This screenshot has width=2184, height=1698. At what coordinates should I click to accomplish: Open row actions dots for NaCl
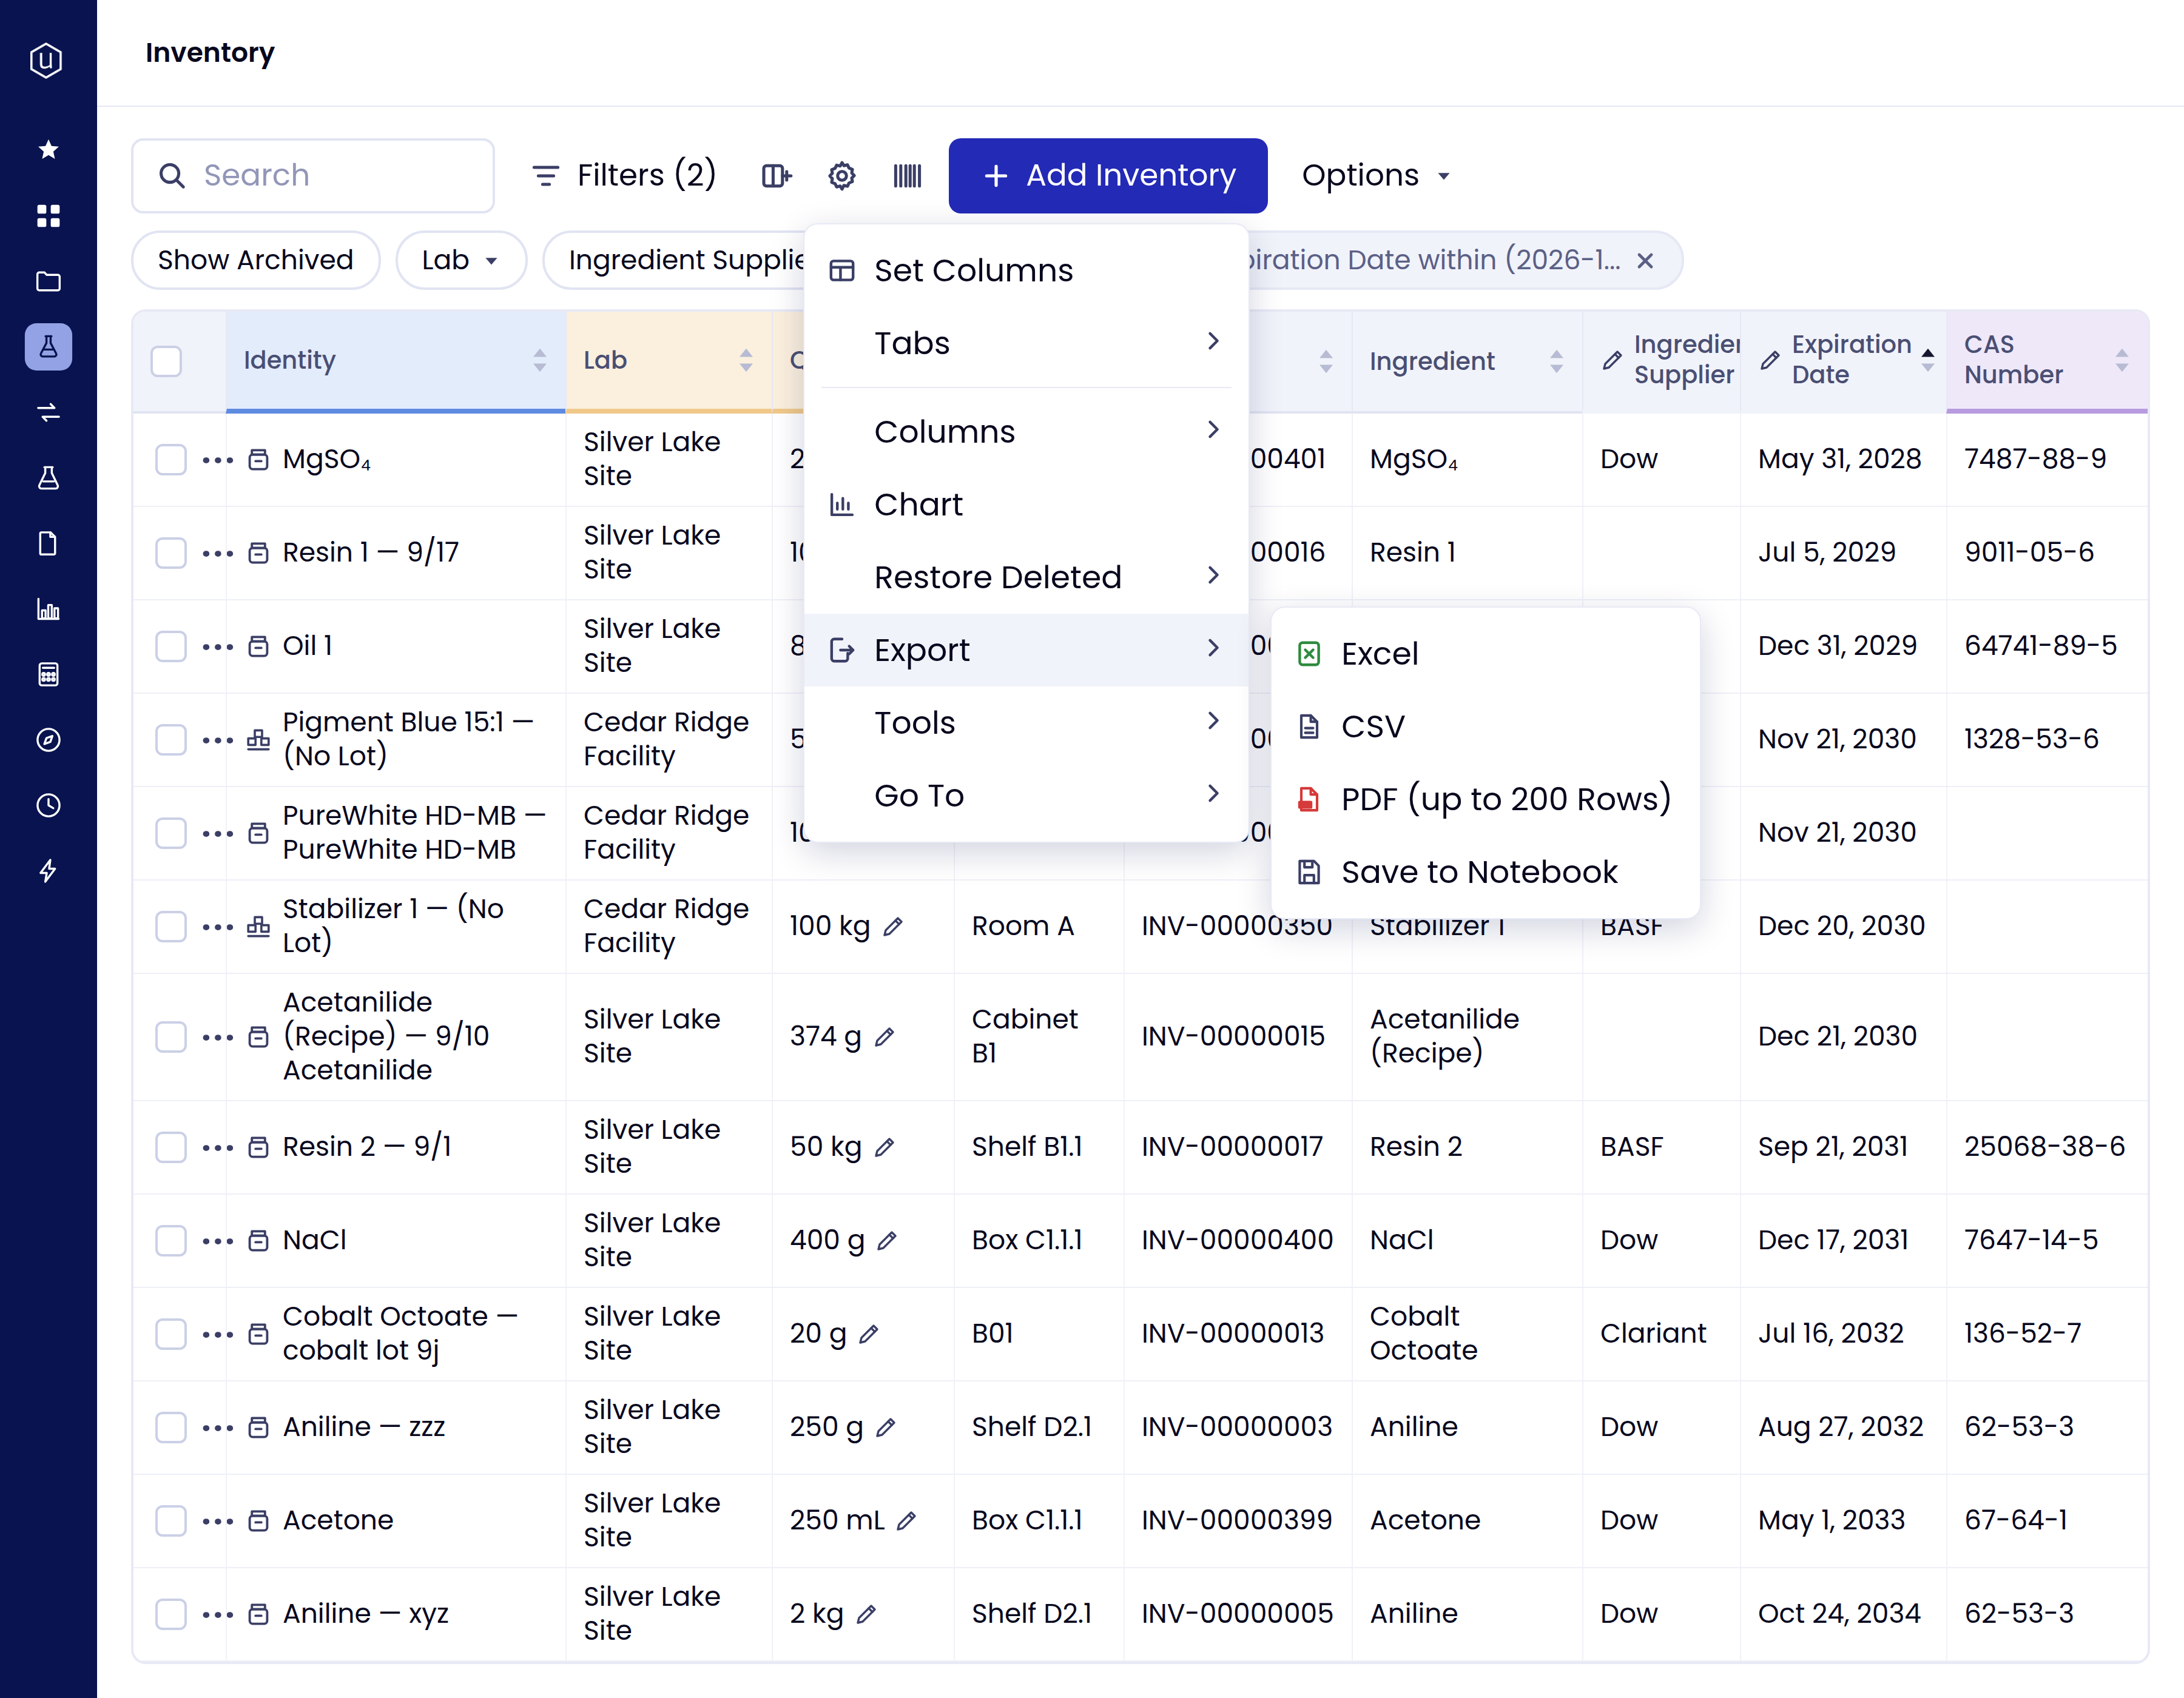click(x=217, y=1241)
